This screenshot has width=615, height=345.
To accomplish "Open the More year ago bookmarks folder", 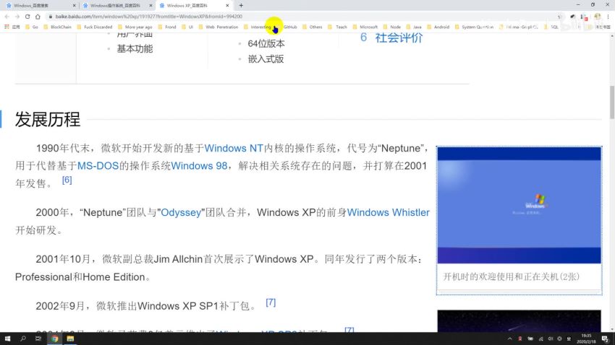I will coord(135,27).
